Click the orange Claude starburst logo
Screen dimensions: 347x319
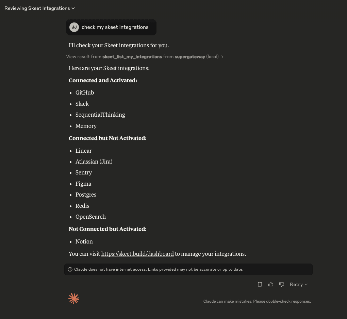point(74,299)
